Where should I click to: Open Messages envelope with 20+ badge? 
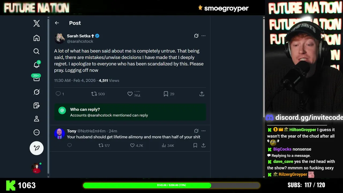pos(36,79)
